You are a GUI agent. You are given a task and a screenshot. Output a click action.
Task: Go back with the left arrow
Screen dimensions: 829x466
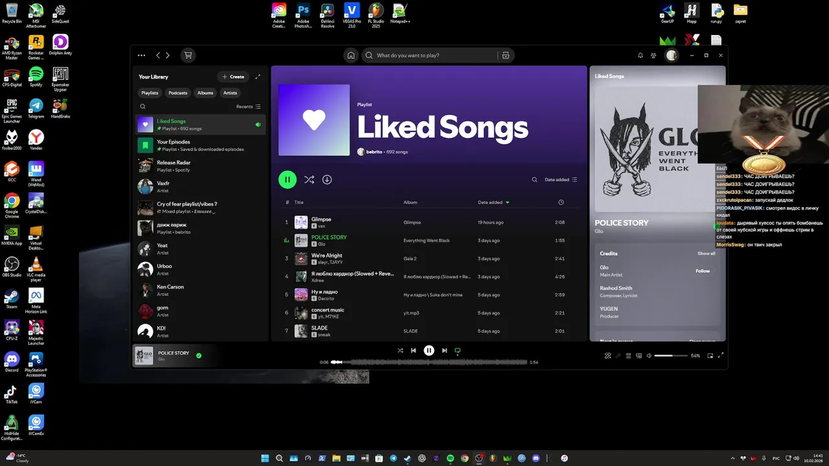[158, 55]
